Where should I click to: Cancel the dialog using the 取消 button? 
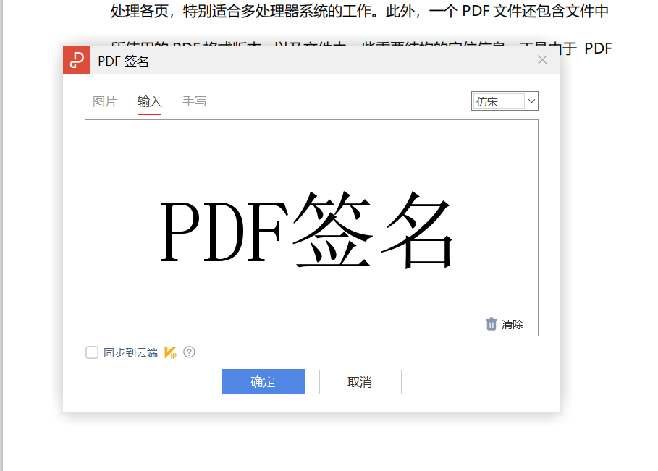coord(360,382)
